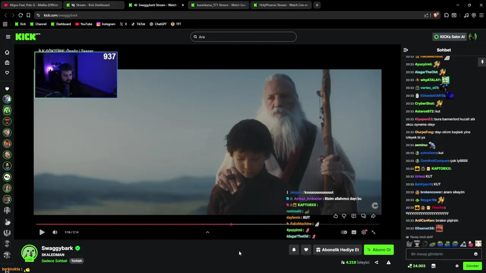Open the TFT bookmark
Screen dimensions: 486x273
coord(176,24)
